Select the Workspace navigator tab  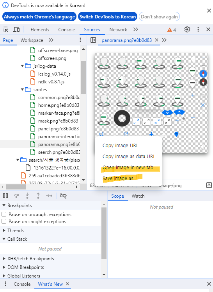click(32, 40)
